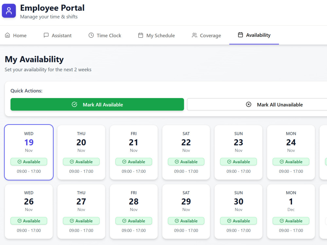Select the Fri 21 Nov day card
The height and width of the screenshot is (245, 327).
coord(134,152)
